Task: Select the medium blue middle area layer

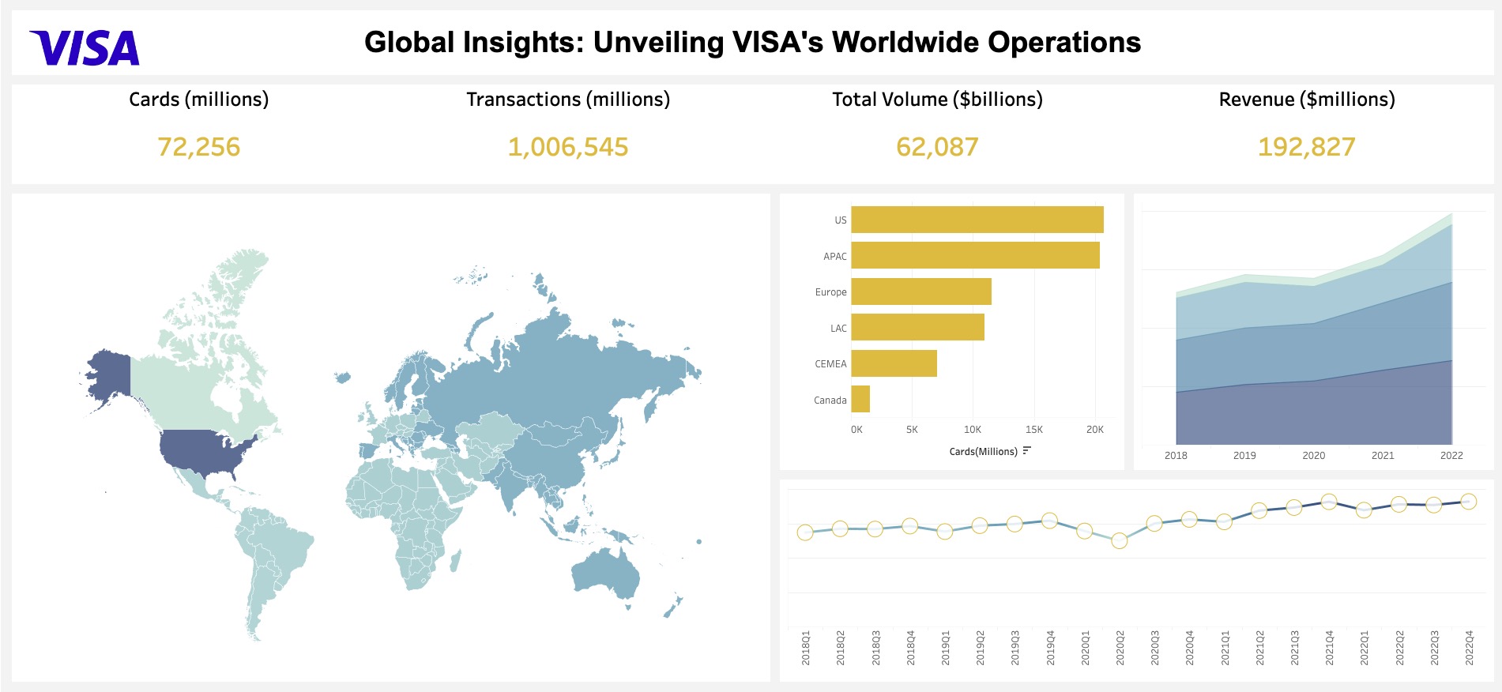Action: point(1314,352)
